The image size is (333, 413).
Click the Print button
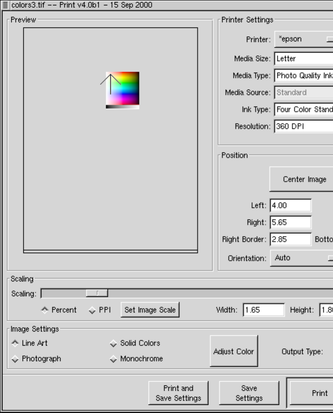311,393
